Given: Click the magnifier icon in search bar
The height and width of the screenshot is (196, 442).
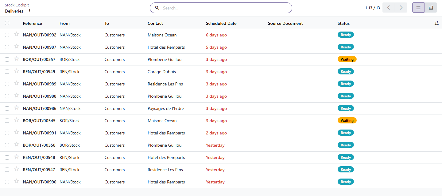Looking at the screenshot, I should [157, 8].
